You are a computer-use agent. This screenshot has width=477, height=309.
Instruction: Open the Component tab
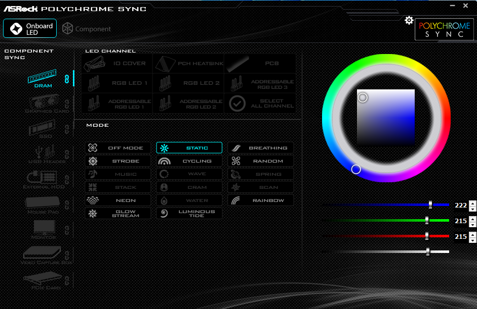(87, 29)
